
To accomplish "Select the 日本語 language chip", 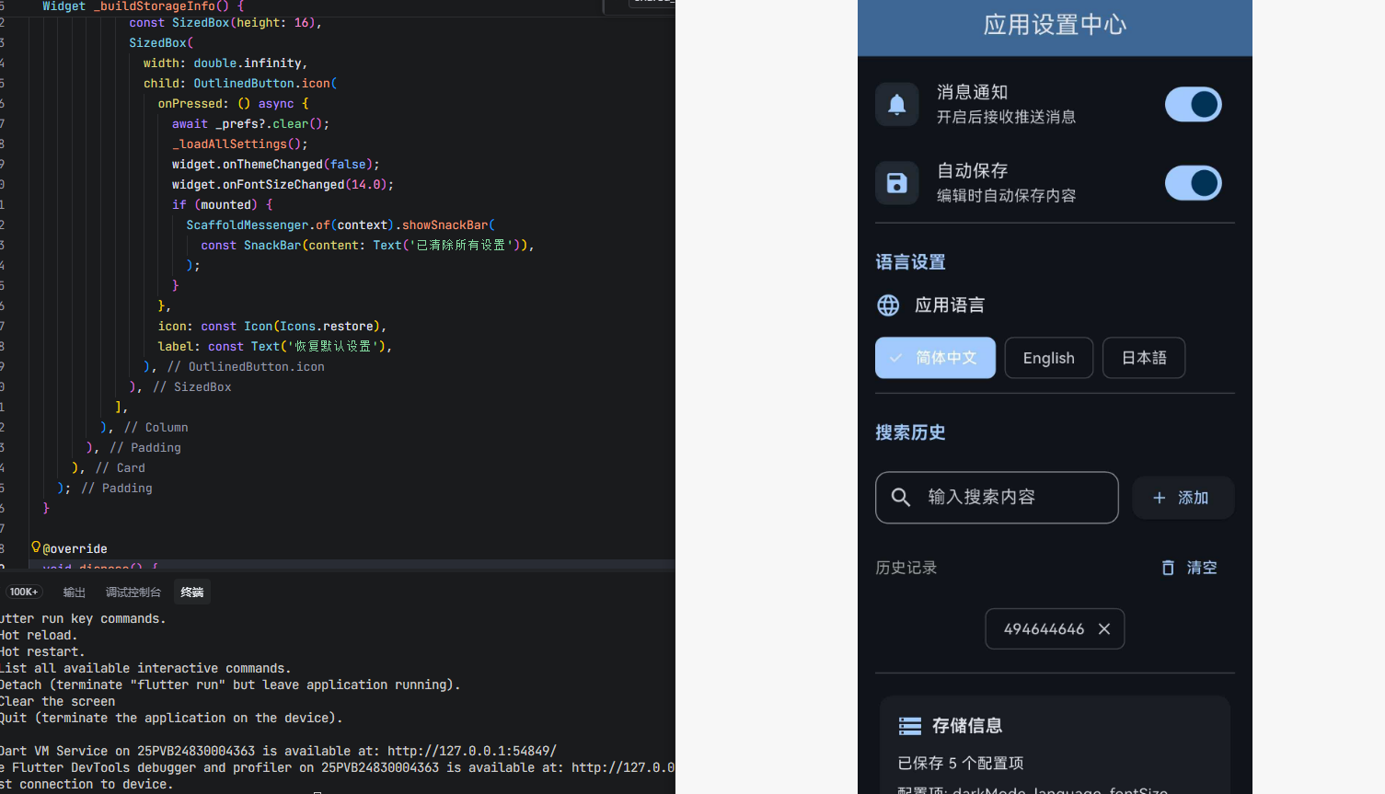I will point(1144,358).
